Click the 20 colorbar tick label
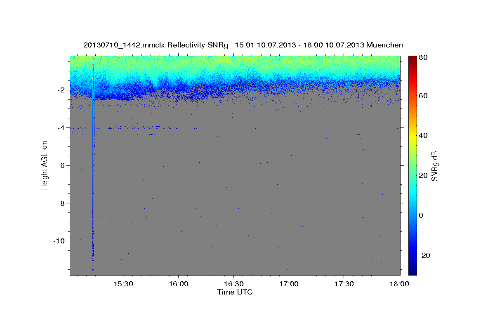The height and width of the screenshot is (330, 495). click(x=423, y=175)
